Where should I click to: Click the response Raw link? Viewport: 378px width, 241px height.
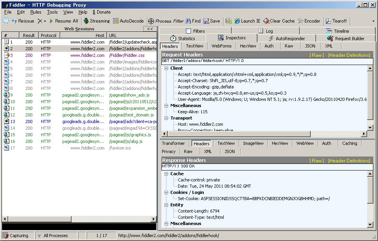pyautogui.click(x=317, y=161)
